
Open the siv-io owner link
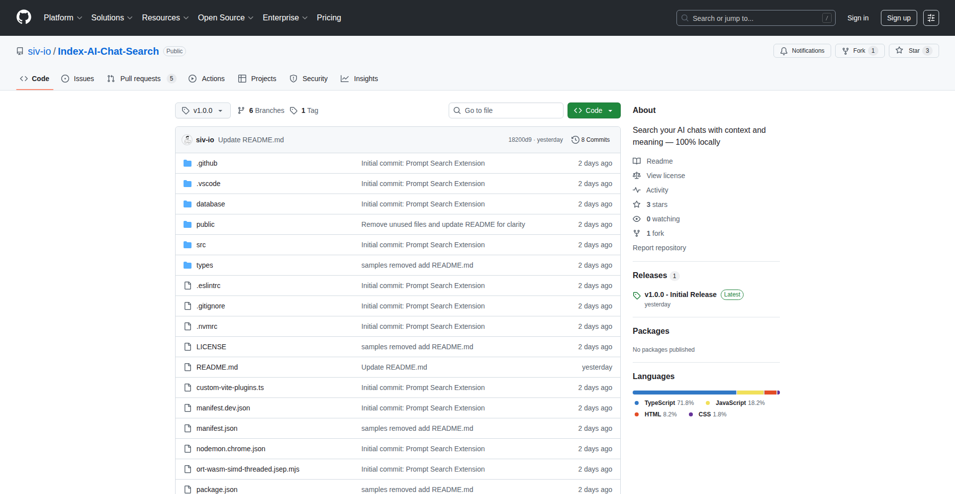coord(39,51)
